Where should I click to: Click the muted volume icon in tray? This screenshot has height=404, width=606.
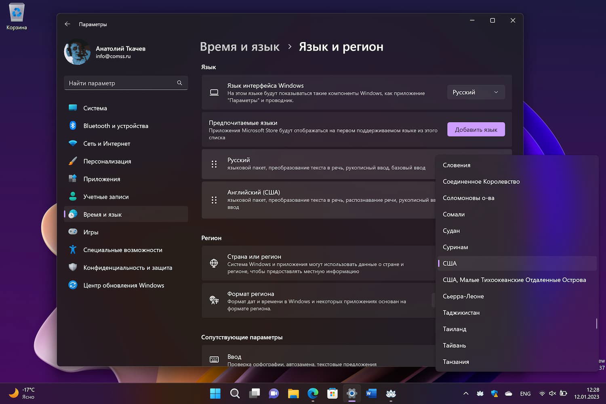553,393
